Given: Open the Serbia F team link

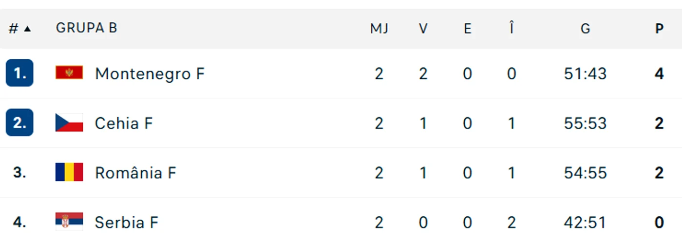Looking at the screenshot, I should click(127, 222).
